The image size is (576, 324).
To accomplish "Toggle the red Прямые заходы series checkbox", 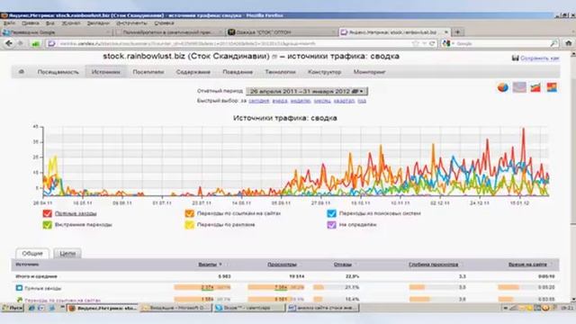I will (47, 213).
